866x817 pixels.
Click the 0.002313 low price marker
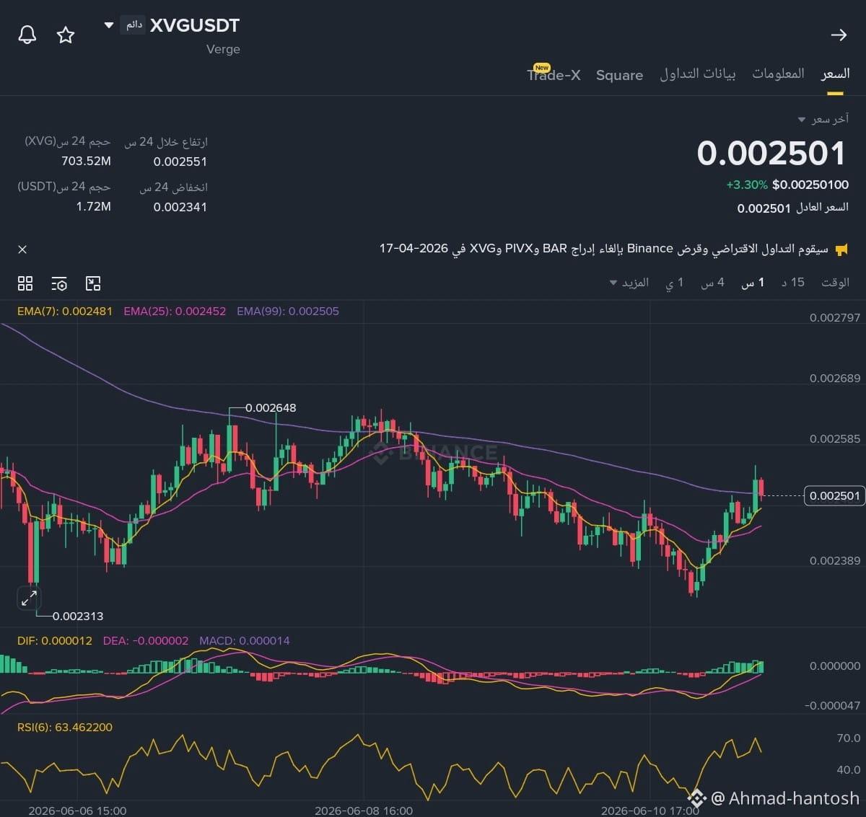[x=78, y=616]
